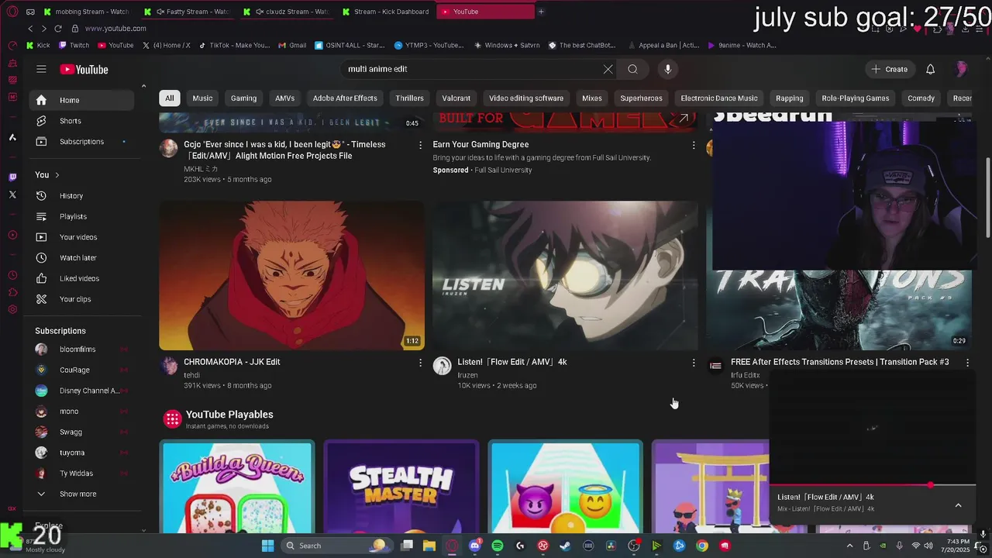Select the Music filter chip

point(202,98)
